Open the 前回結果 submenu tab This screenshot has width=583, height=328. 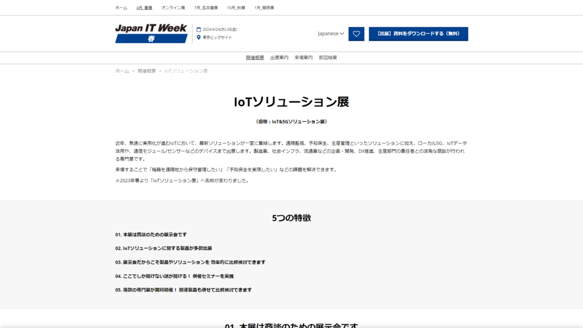(x=328, y=58)
